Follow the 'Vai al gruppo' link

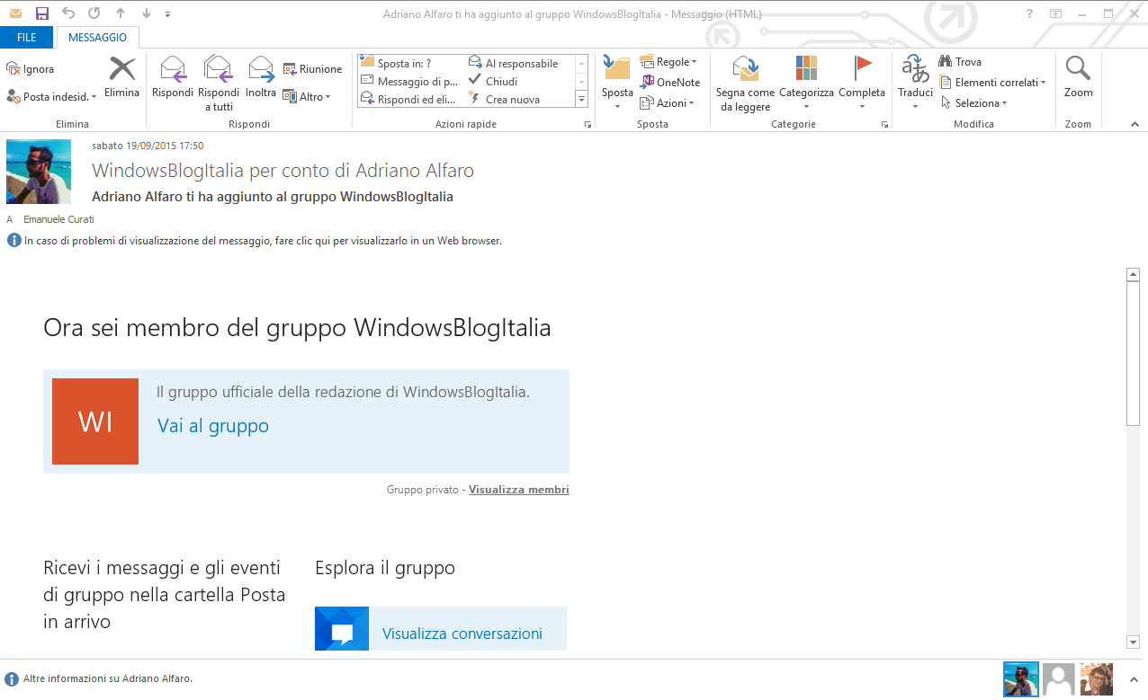point(213,426)
